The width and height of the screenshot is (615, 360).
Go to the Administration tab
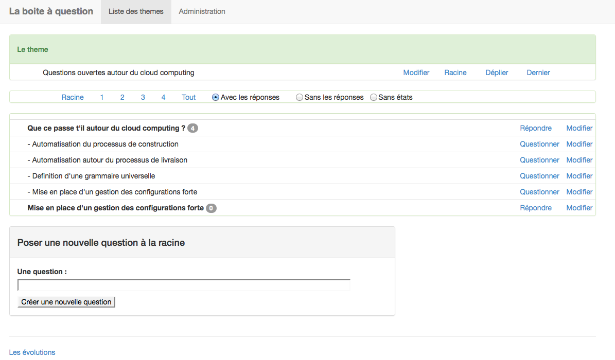tap(202, 11)
